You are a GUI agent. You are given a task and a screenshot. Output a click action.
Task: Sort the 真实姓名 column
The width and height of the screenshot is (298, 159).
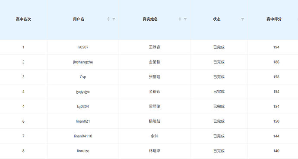(180, 19)
